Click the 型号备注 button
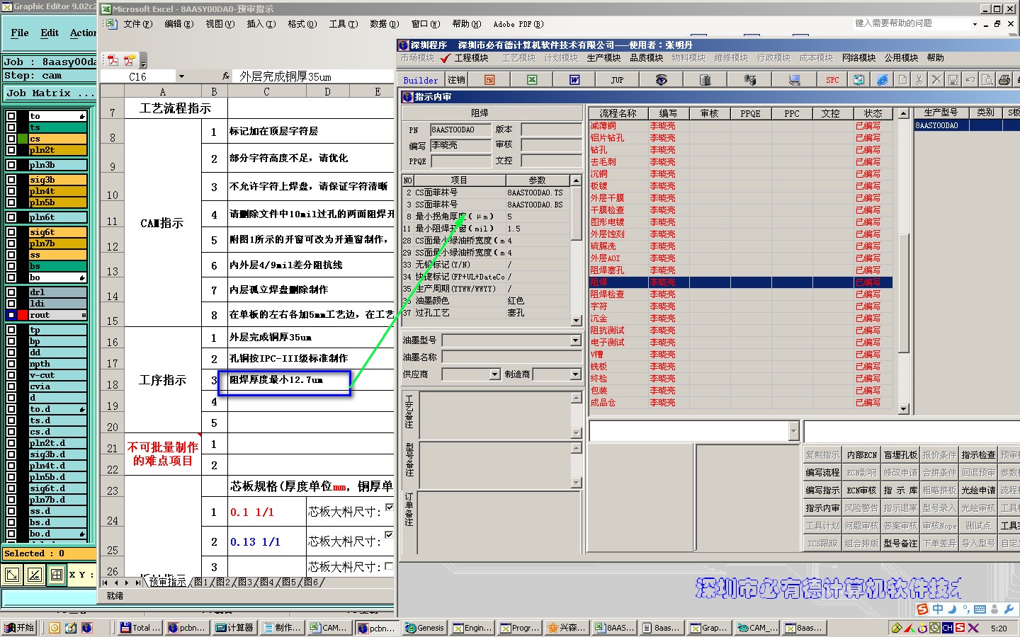 click(x=900, y=544)
